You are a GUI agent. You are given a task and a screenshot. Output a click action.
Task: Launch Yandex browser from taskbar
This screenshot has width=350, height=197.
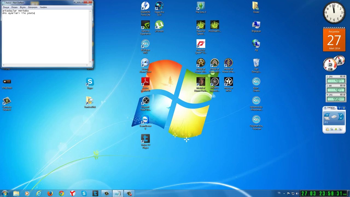72,193
